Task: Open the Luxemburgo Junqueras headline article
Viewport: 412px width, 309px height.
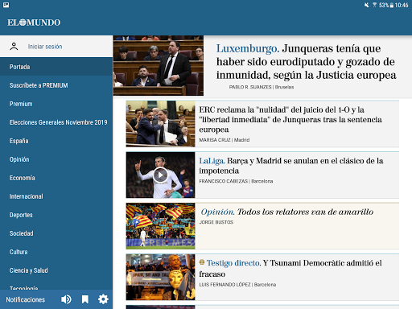Action: 306,62
